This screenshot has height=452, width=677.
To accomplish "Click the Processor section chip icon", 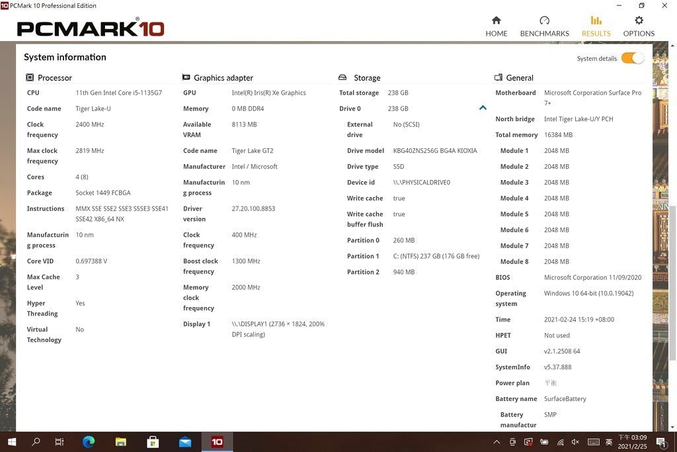I will point(30,77).
